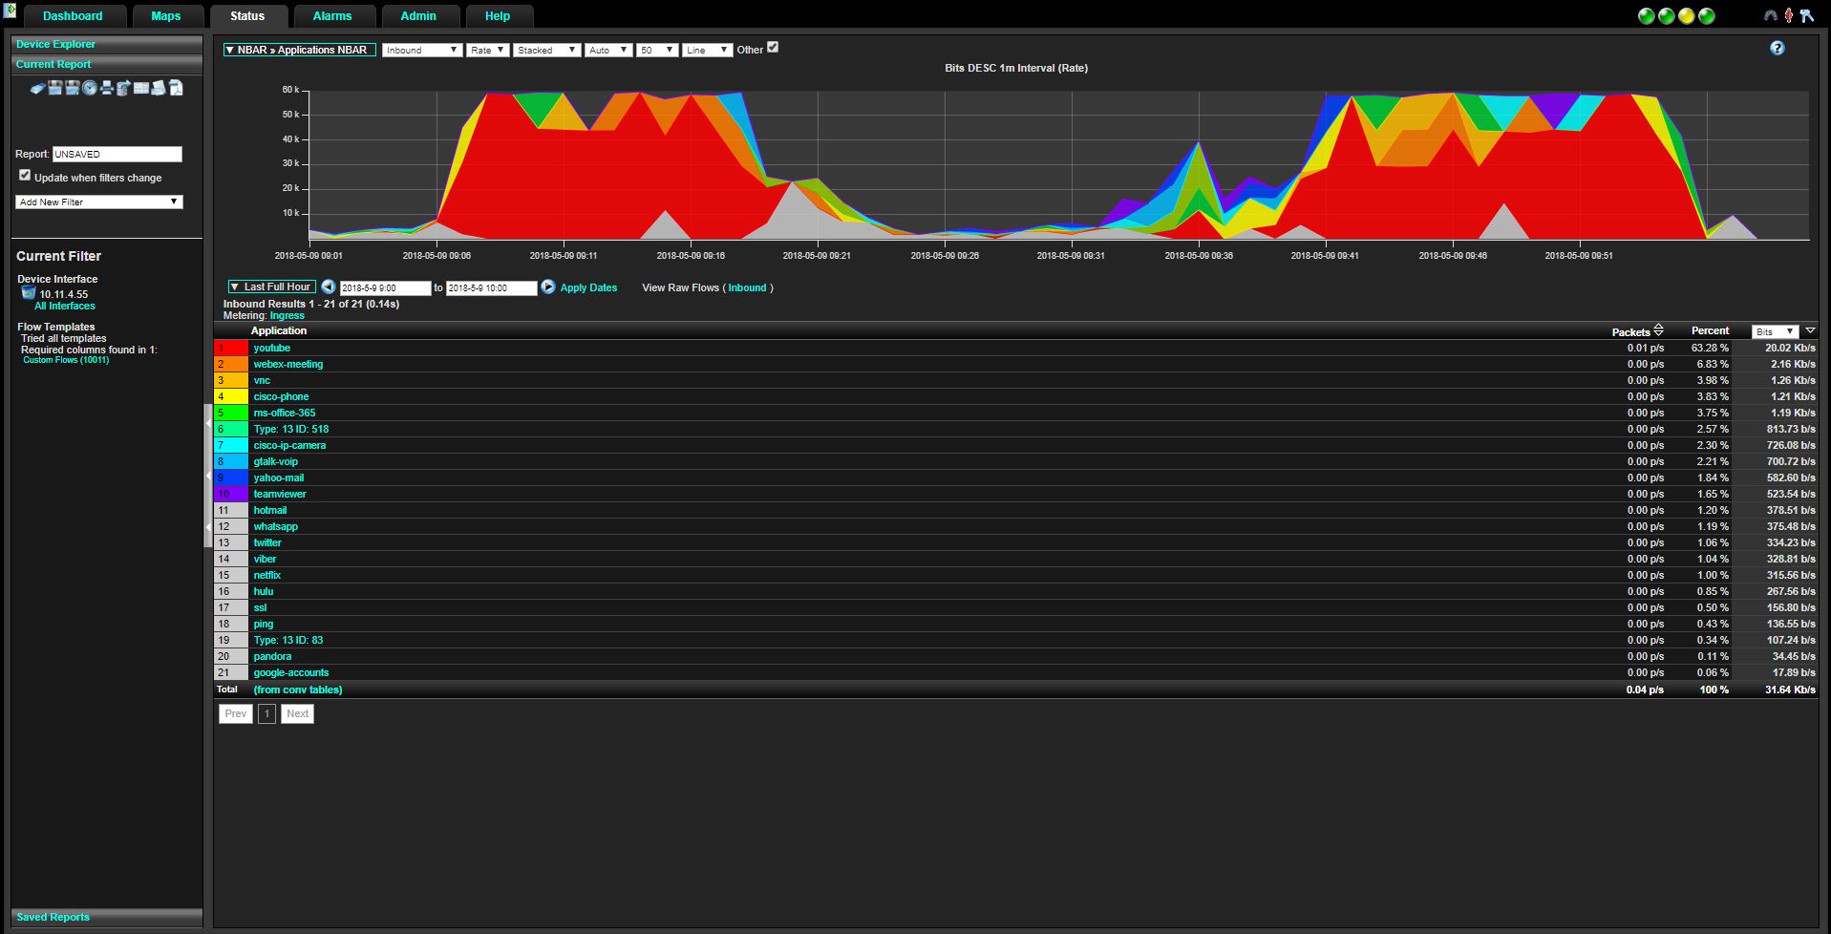Open the NBAR Applications NBAR report menu
Viewport: 1831px width, 934px height.
coord(299,50)
